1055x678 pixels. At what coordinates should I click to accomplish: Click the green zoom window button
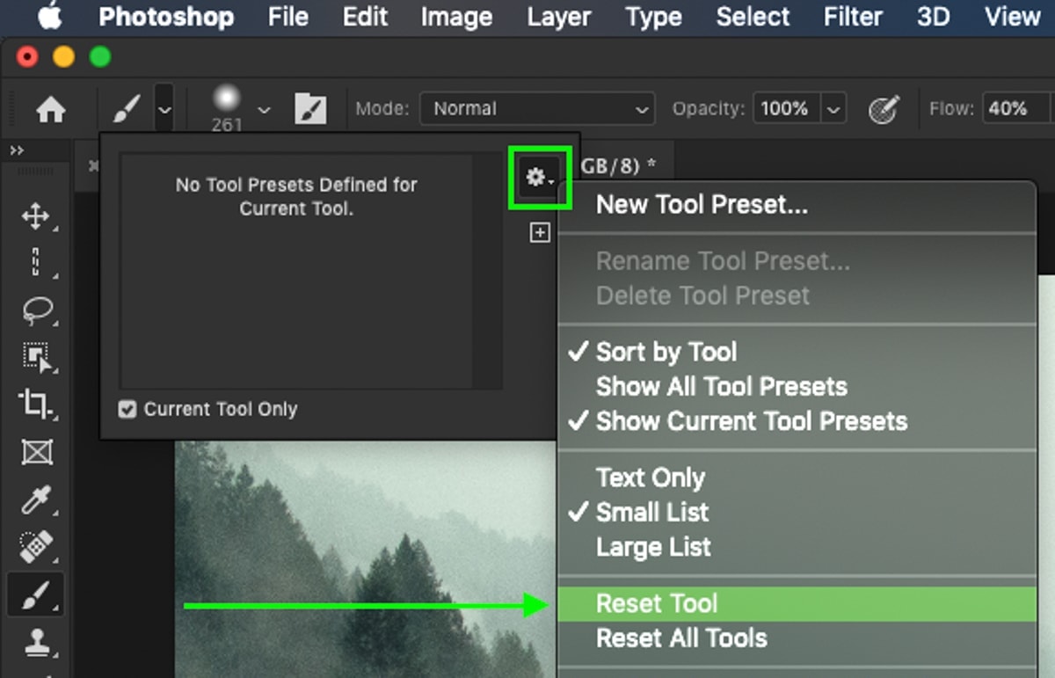point(101,58)
